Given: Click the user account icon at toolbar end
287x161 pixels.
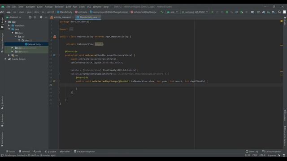Looking at the screenshot, I should click(284, 12).
